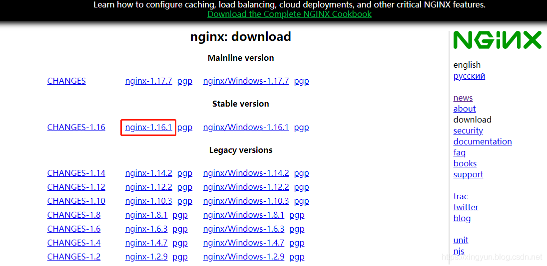Viewport: 547px width, 266px height.
Task: Download nginx-1.16.1 stable source
Action: click(148, 127)
